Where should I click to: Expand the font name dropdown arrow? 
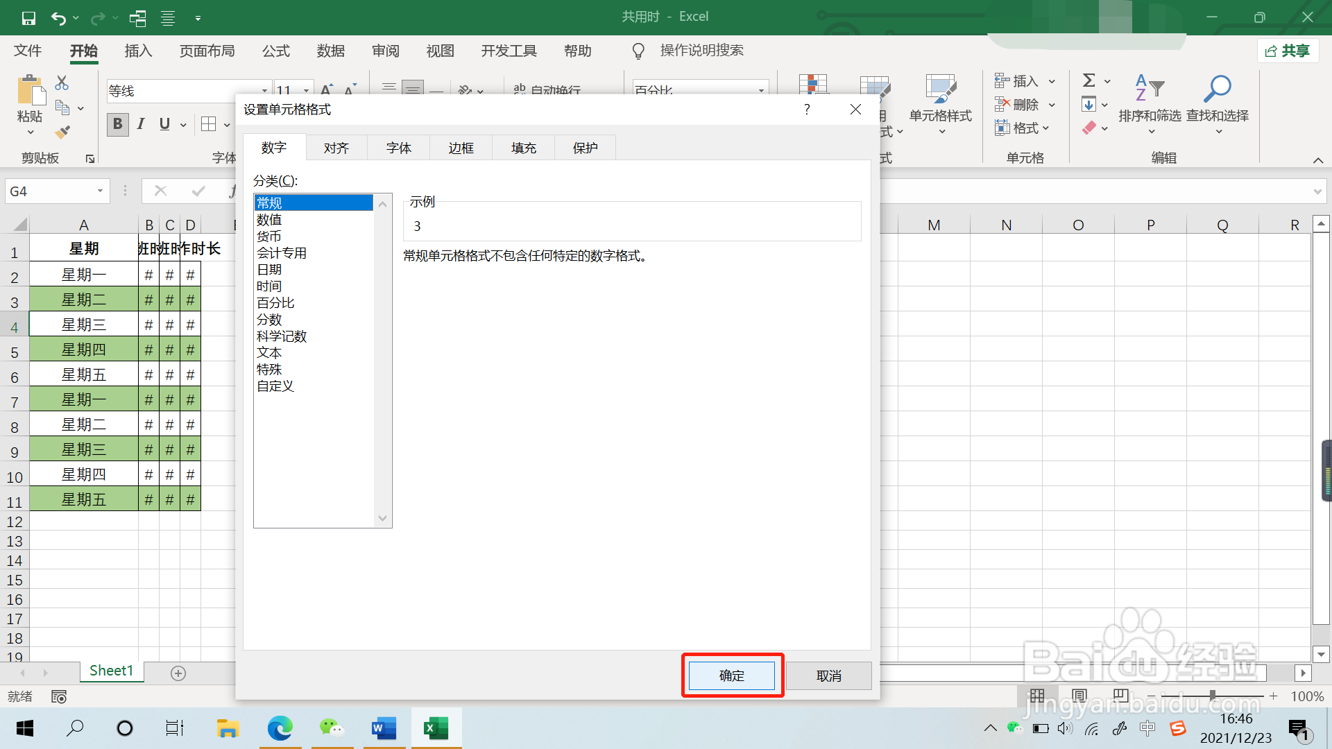[264, 91]
